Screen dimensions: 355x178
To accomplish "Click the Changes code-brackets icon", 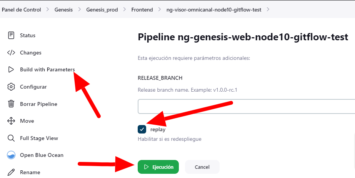I will point(11,53).
